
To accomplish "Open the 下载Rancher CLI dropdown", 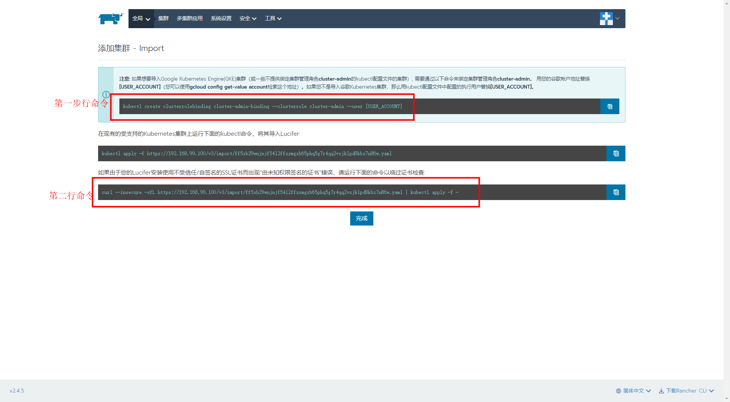I will [x=686, y=391].
